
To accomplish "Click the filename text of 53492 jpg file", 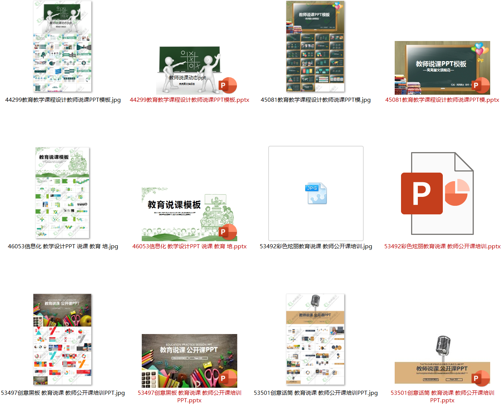I will 316,246.
